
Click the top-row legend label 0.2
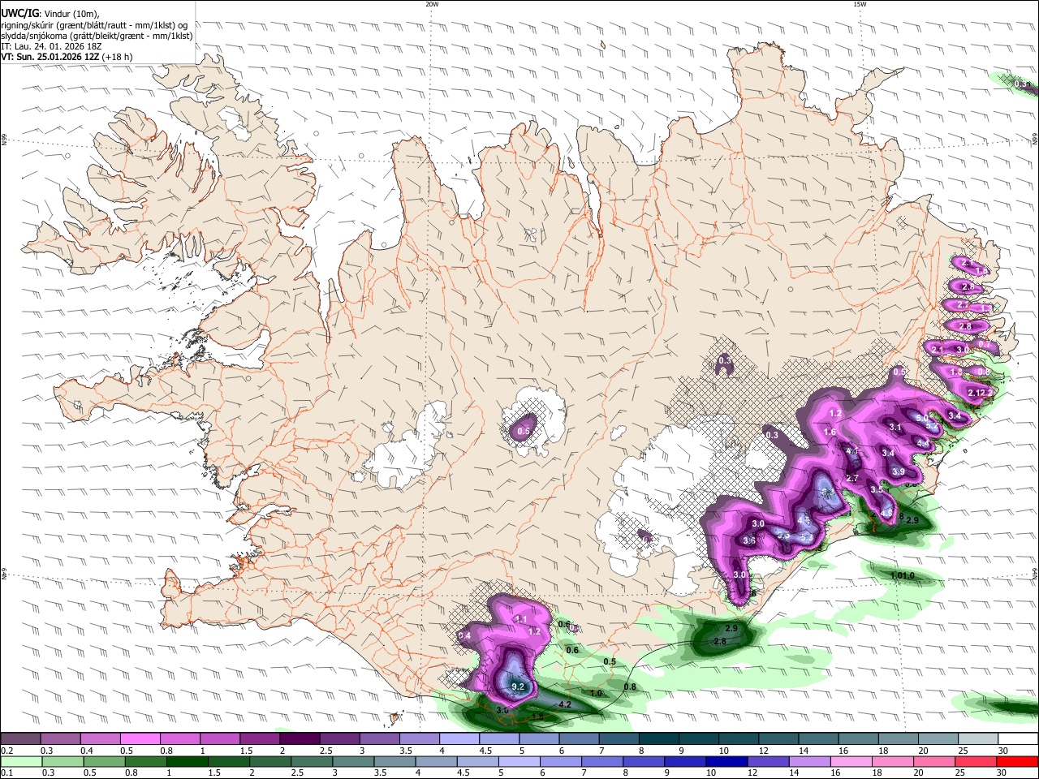click(x=6, y=751)
